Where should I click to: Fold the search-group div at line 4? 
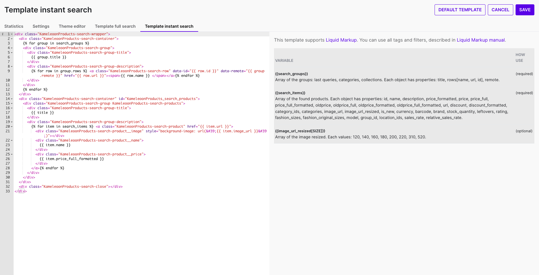click(x=12, y=48)
